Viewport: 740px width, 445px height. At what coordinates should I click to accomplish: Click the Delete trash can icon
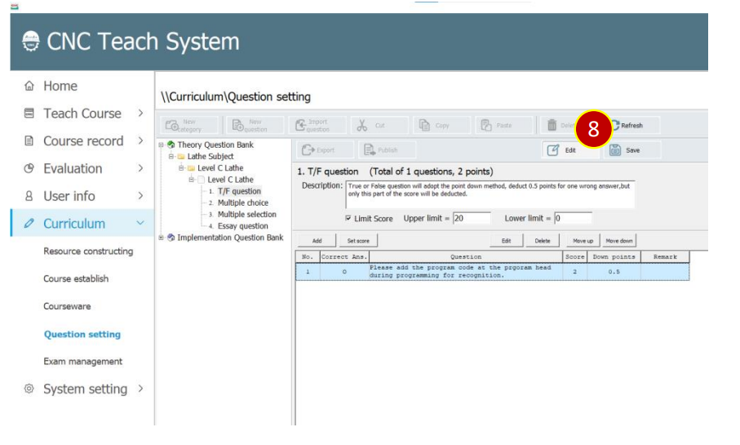(552, 125)
